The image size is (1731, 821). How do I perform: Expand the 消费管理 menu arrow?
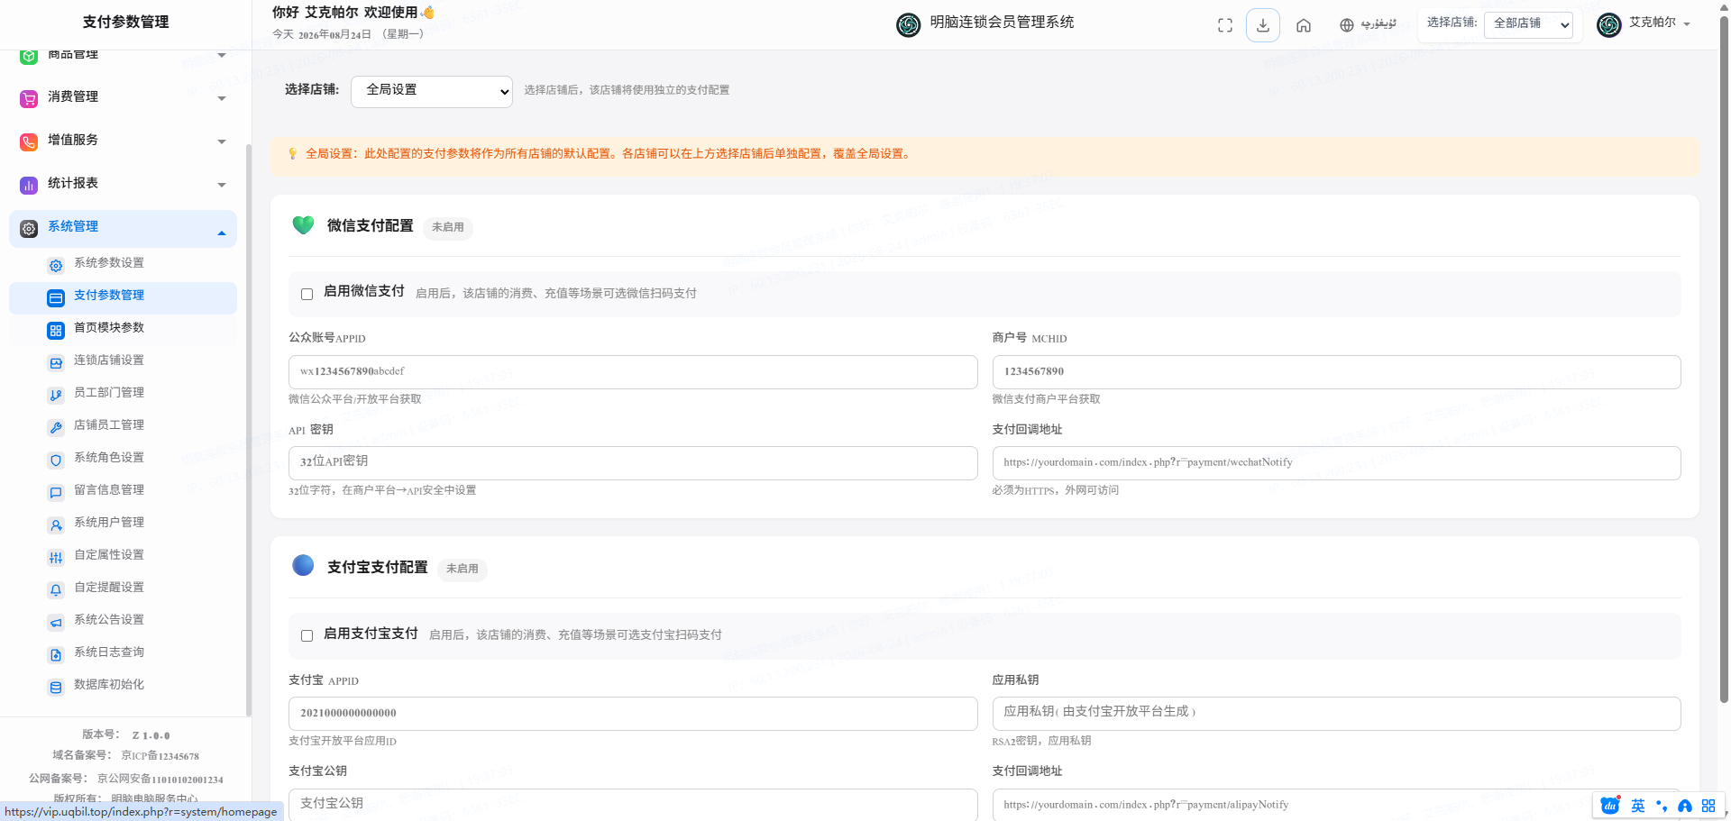(222, 98)
